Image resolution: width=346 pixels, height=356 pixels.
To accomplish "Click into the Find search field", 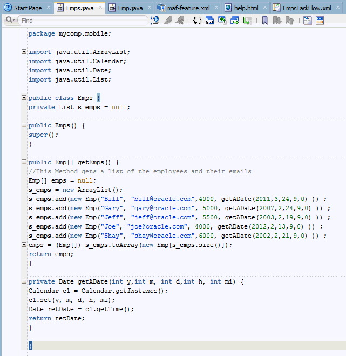I will (x=83, y=21).
